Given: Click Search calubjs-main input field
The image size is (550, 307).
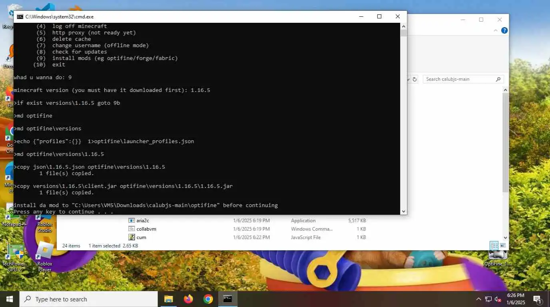Looking at the screenshot, I should [460, 79].
